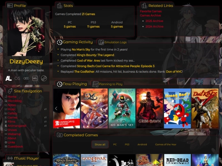Screen dimensions: 222x166
Task: Click the Music Player header icon
Action: [x=10, y=158]
